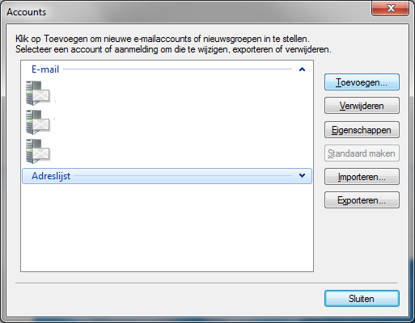The width and height of the screenshot is (415, 323).
Task: Select the second e-mail account icon
Action: [38, 122]
